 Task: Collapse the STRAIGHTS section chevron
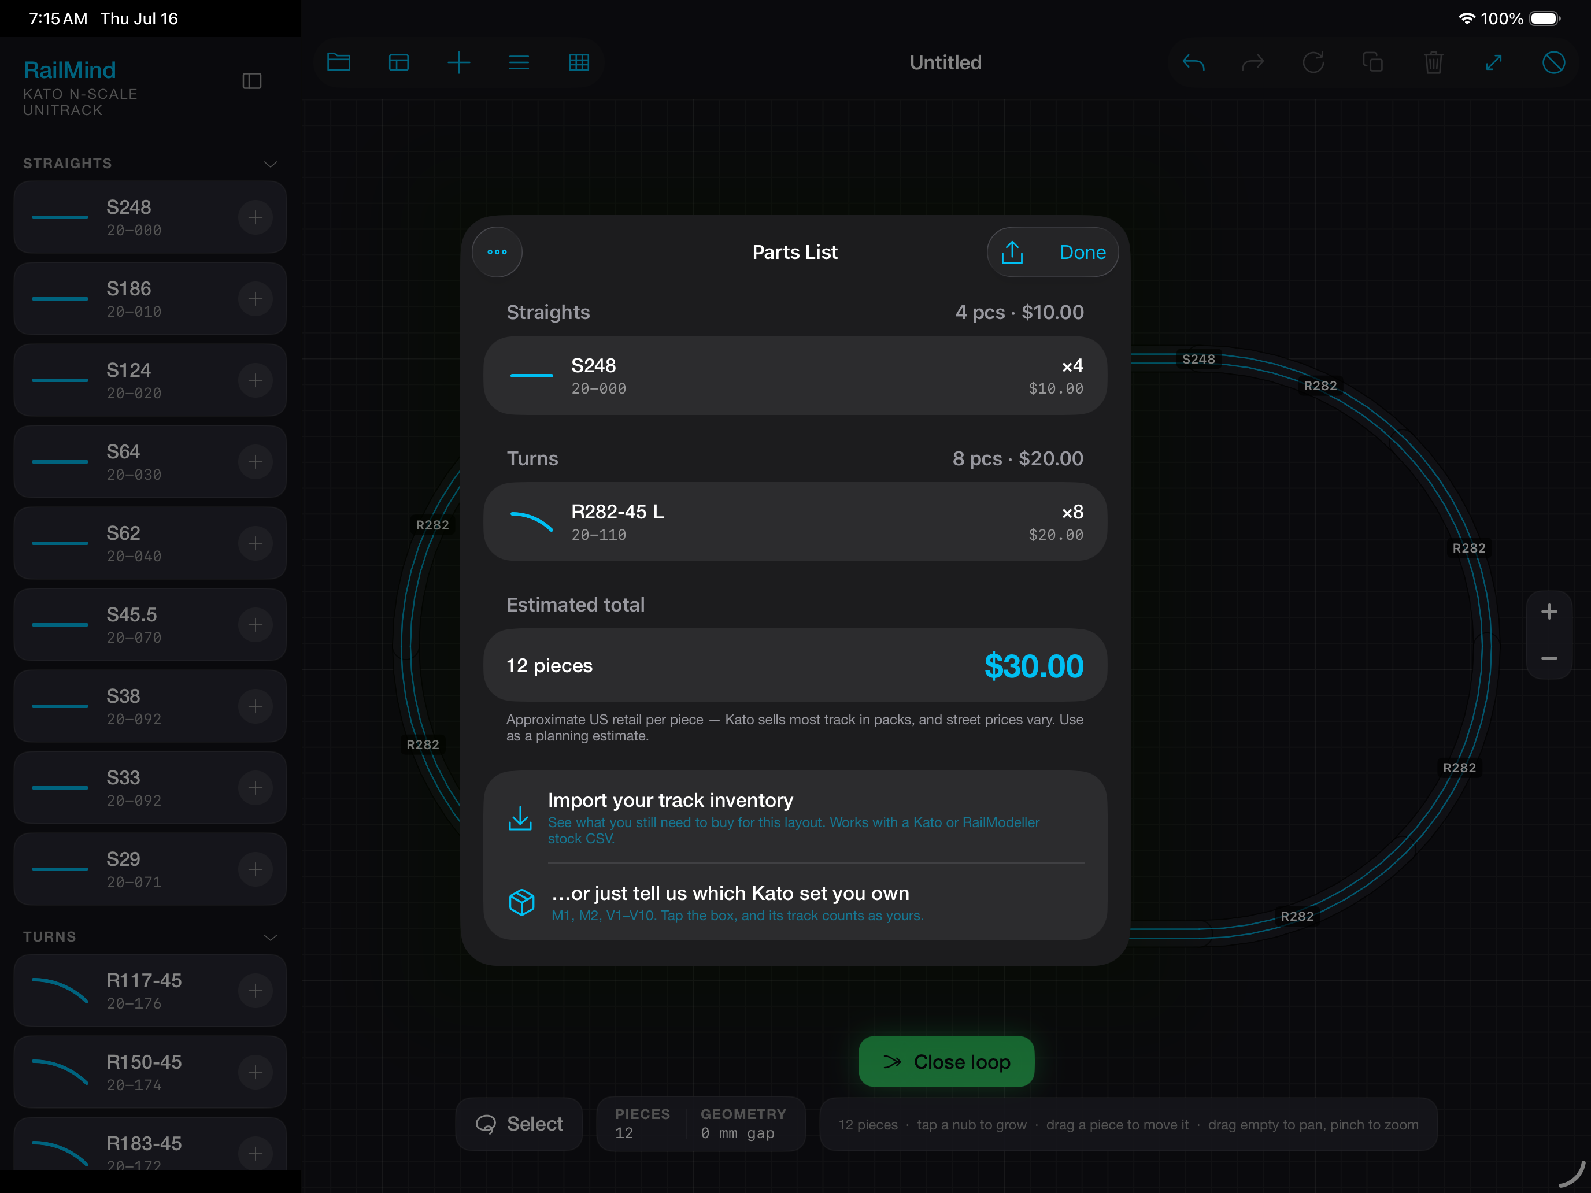tap(271, 164)
